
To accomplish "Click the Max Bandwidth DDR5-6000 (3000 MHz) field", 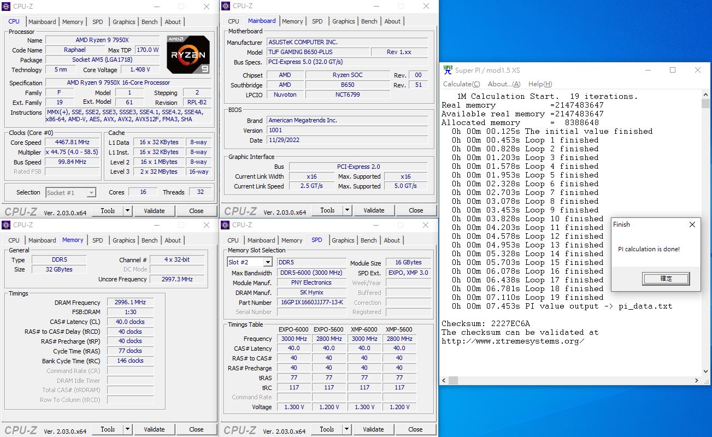I will (311, 273).
